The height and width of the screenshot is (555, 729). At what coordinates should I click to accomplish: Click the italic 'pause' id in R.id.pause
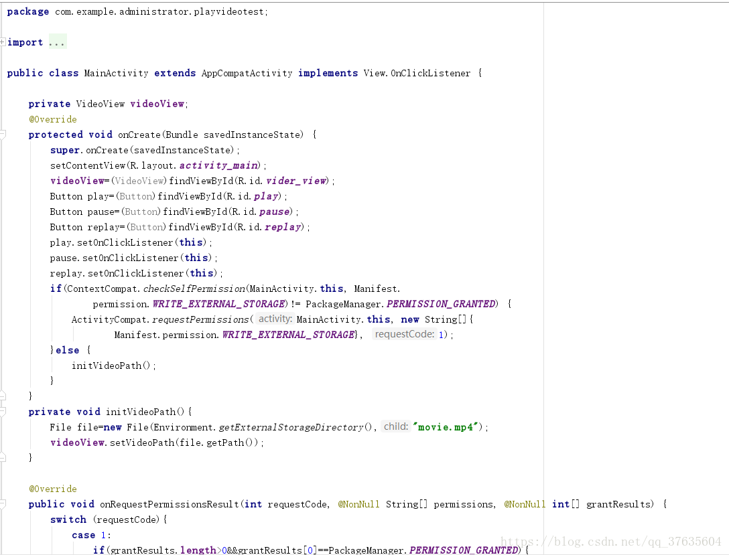[x=274, y=212]
